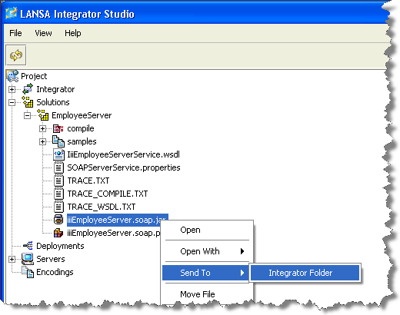The height and width of the screenshot is (315, 400).
Task: Click the compile folder icon
Action: pos(58,128)
